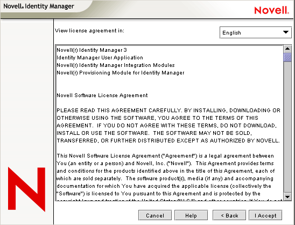295x225 pixels.
Task: Click the line starting '"Software") is licensed to You'
Action: coord(158,194)
